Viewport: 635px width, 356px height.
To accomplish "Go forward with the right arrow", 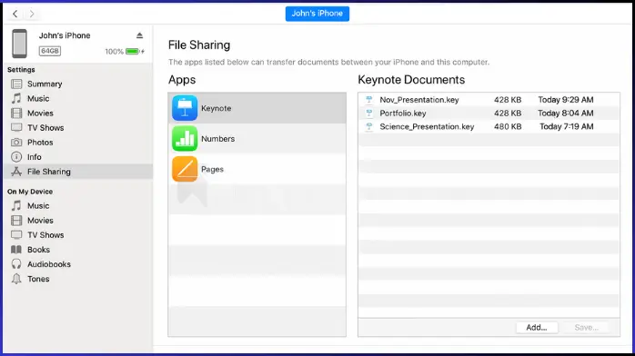I will tap(31, 14).
